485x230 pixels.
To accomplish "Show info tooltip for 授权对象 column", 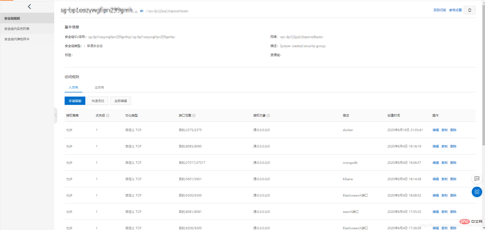I will [268, 116].
